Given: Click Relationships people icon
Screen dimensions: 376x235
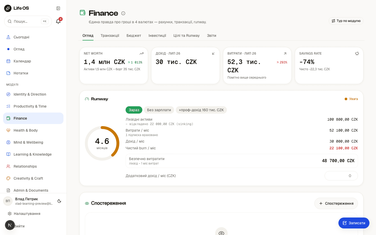Looking at the screenshot, I should point(8,166).
